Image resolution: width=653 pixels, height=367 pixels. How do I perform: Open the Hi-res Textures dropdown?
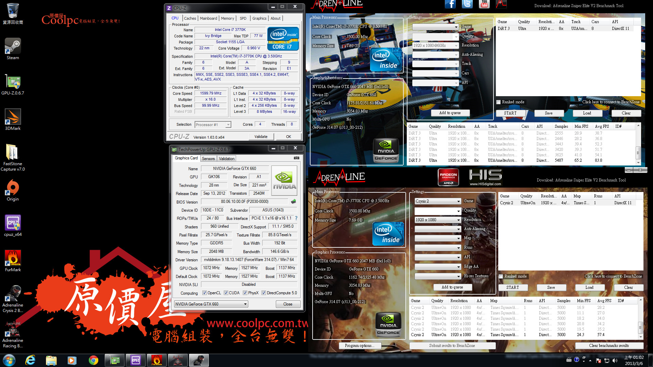(x=438, y=276)
